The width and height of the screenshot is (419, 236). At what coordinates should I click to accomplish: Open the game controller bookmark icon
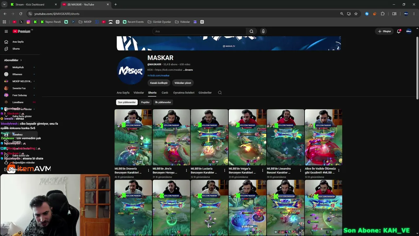[x=111, y=22]
